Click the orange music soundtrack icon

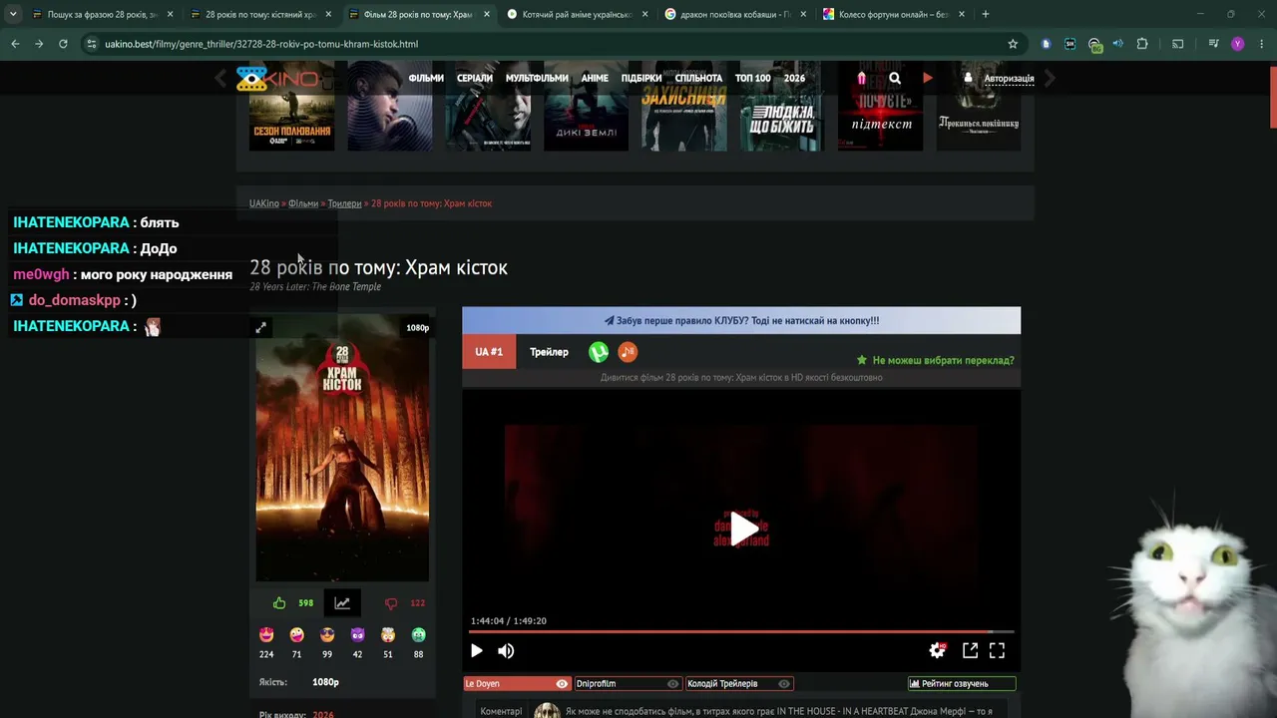pyautogui.click(x=628, y=352)
